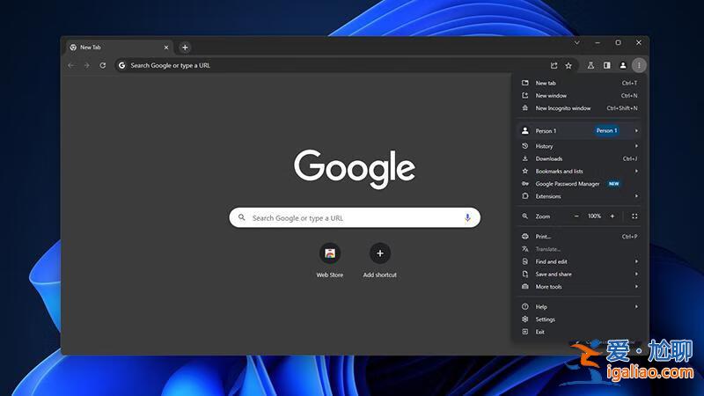
Task: Click the profile avatar icon in toolbar
Action: [623, 65]
